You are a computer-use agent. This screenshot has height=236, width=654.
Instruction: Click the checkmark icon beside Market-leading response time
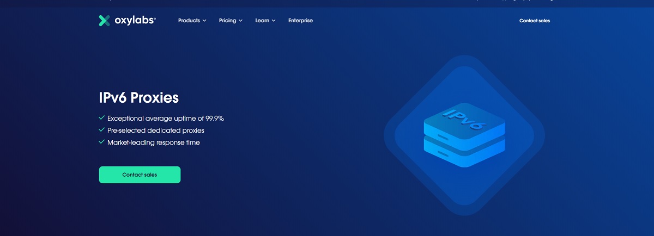tap(101, 142)
